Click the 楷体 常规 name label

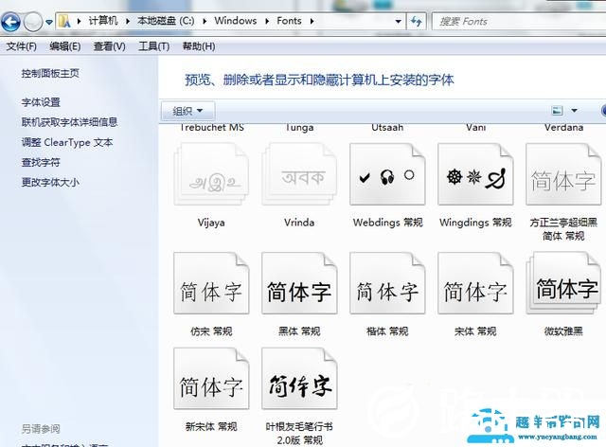tap(387, 331)
